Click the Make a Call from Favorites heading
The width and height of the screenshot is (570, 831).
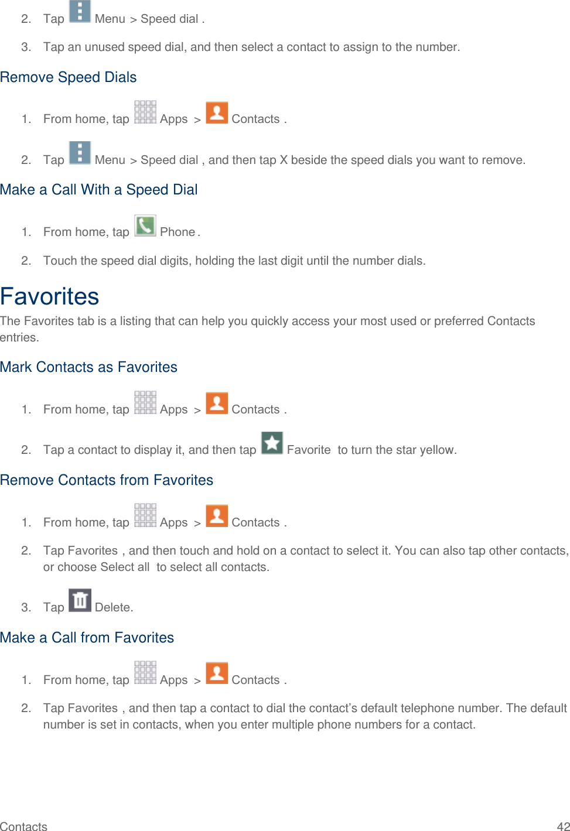[87, 638]
